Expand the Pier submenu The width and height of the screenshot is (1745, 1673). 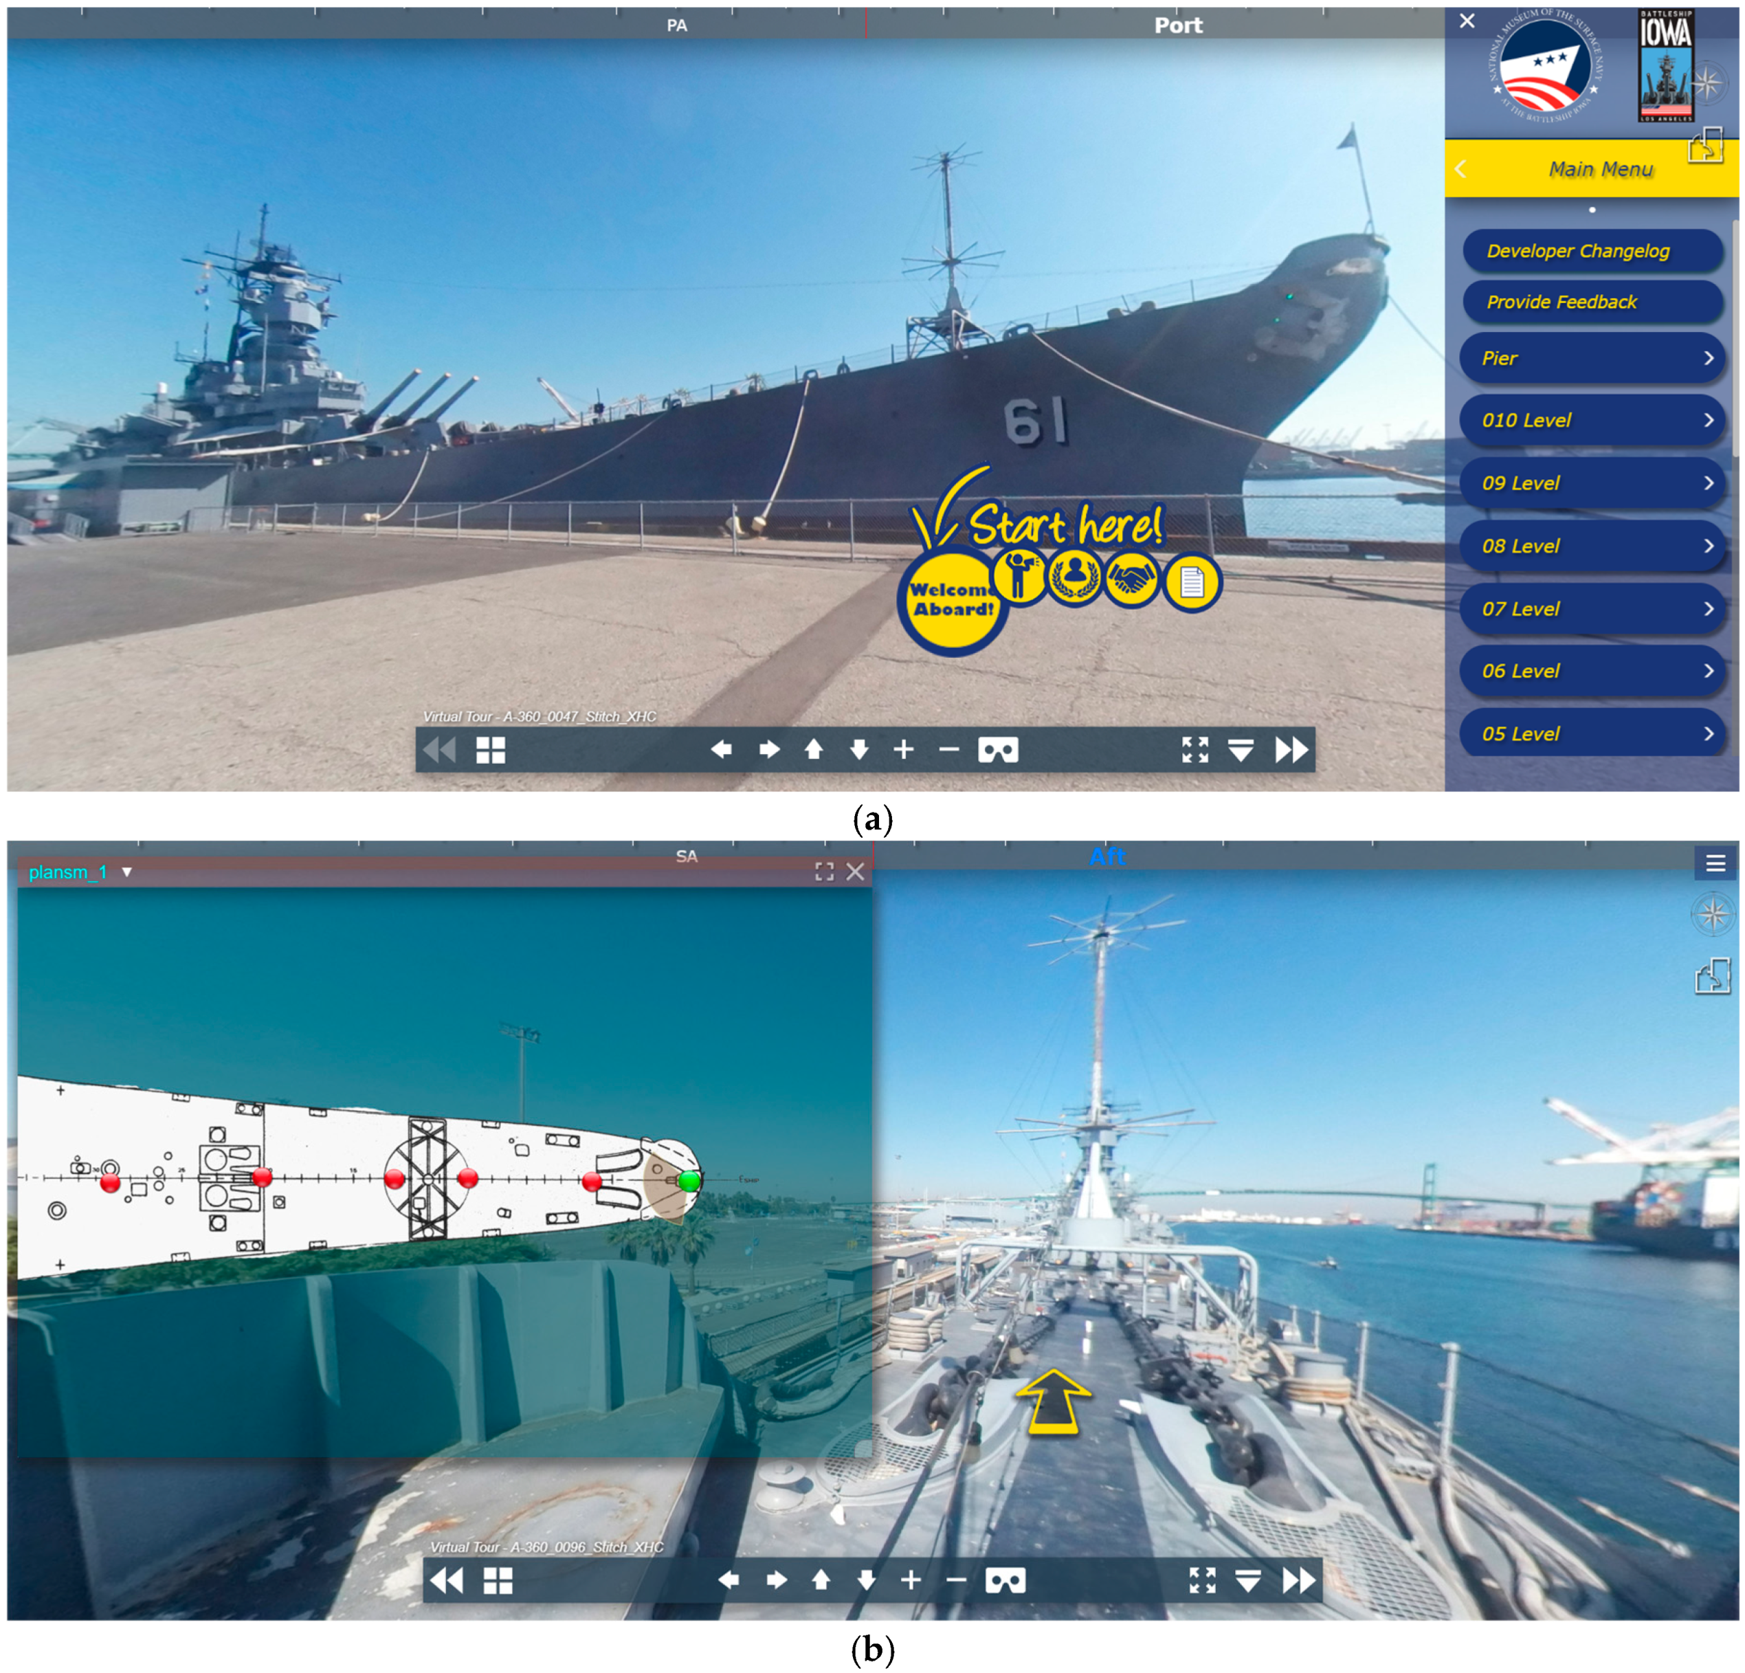(x=1592, y=358)
